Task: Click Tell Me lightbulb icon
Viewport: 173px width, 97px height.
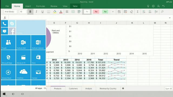Action: [x=148, y=6]
